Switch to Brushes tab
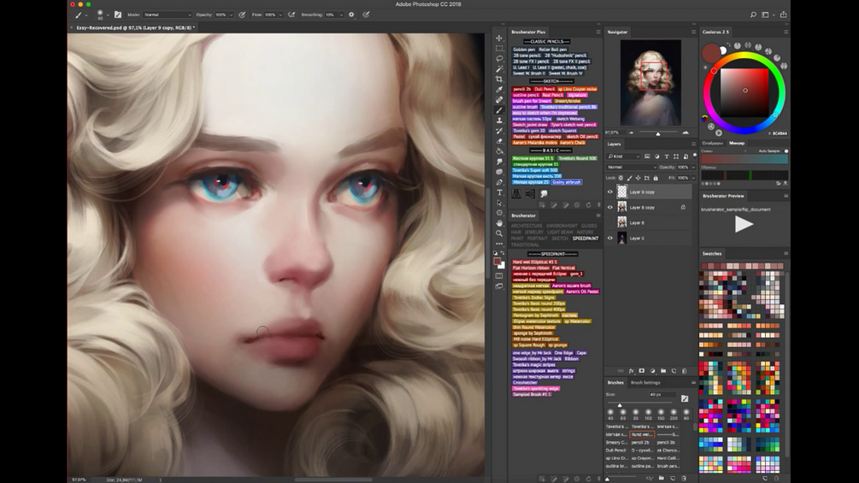The image size is (859, 483). (x=615, y=383)
